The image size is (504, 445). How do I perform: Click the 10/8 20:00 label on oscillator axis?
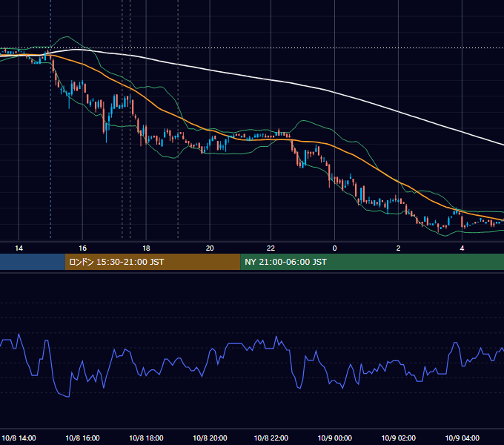210,438
